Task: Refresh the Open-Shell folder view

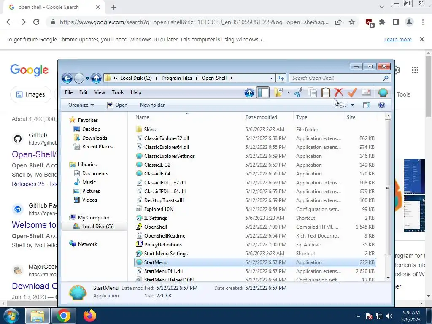Action: [281, 78]
